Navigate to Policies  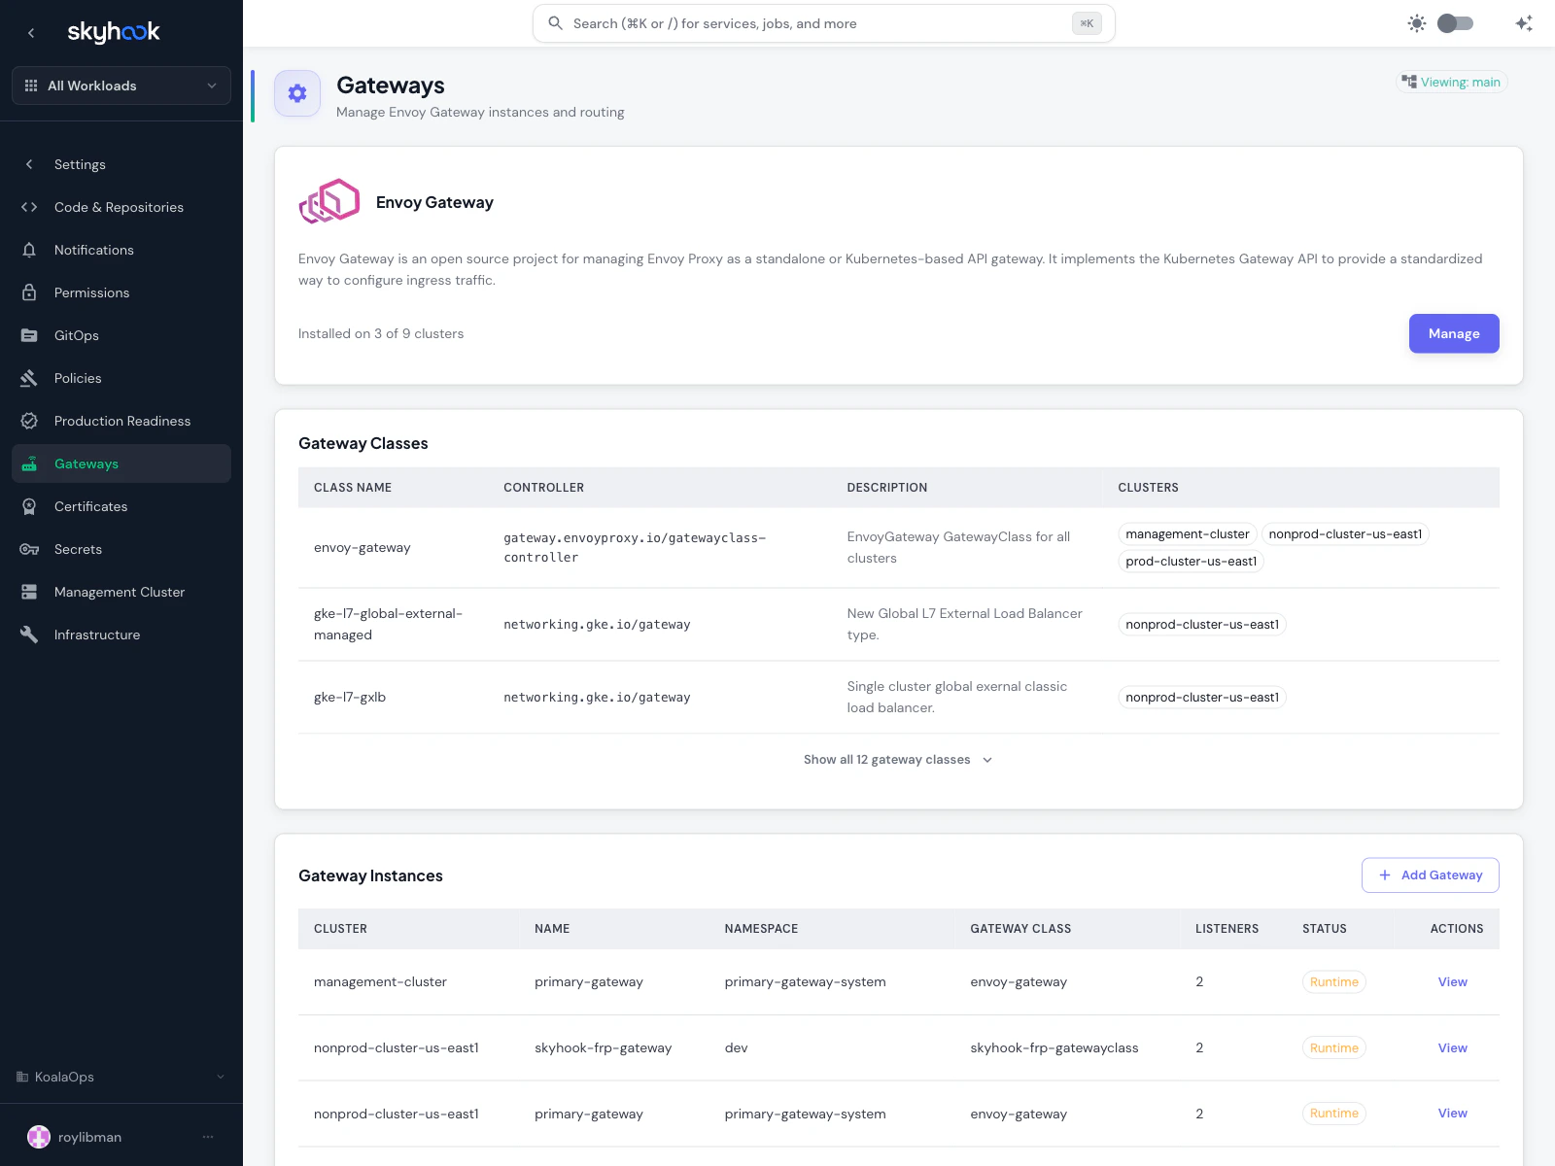(x=121, y=378)
